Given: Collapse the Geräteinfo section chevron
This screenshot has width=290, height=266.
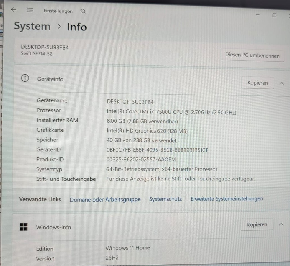Looking at the screenshot, I should coord(281,84).
